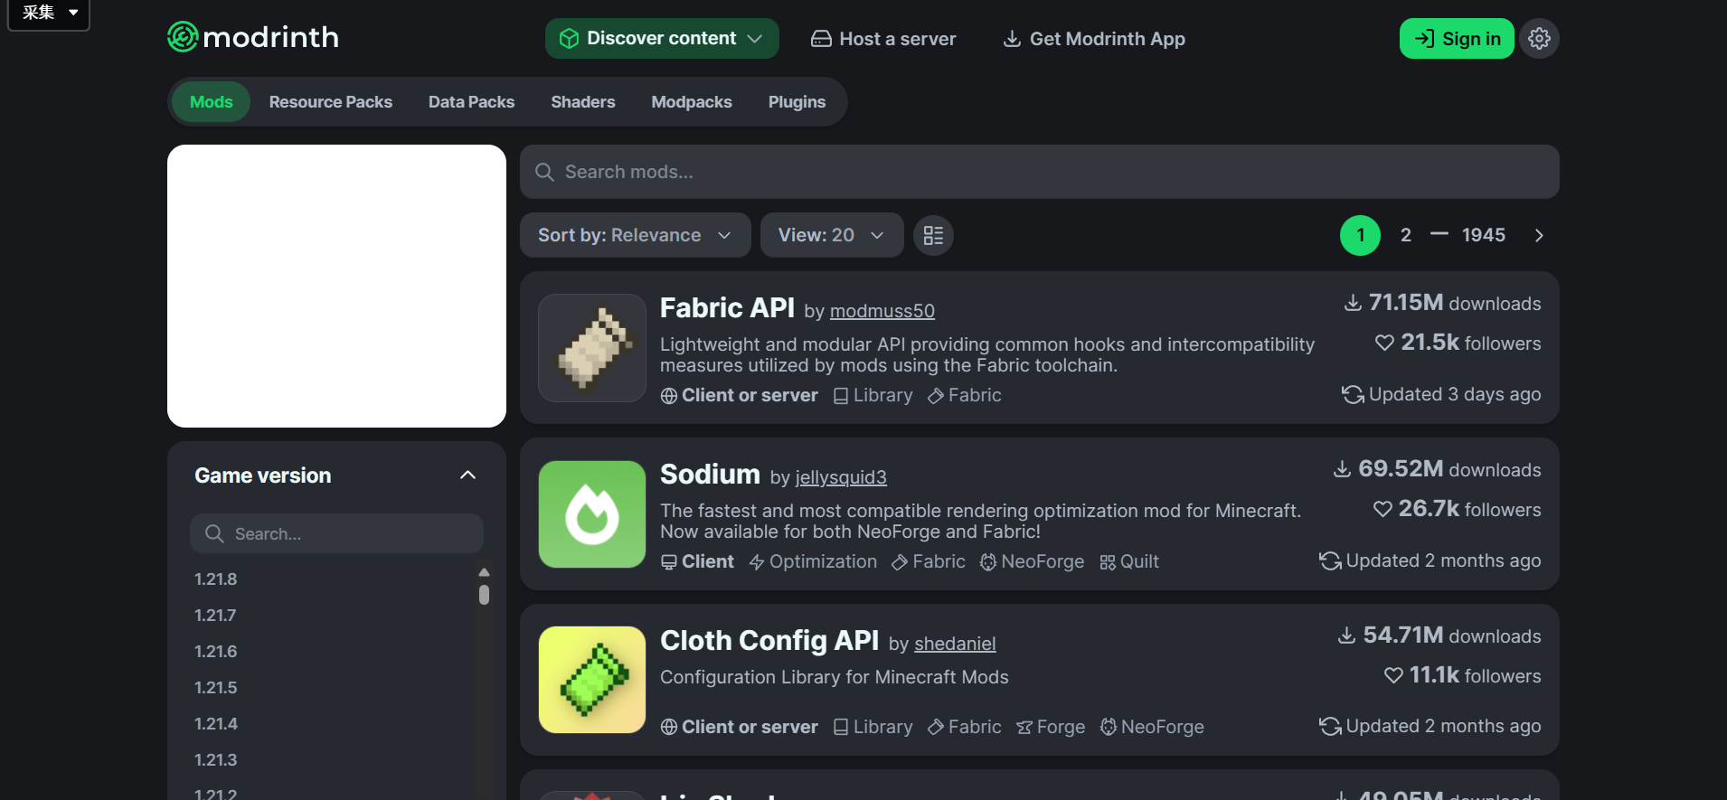Open author modmuss50 profile
The height and width of the screenshot is (800, 1727).
coord(882,311)
